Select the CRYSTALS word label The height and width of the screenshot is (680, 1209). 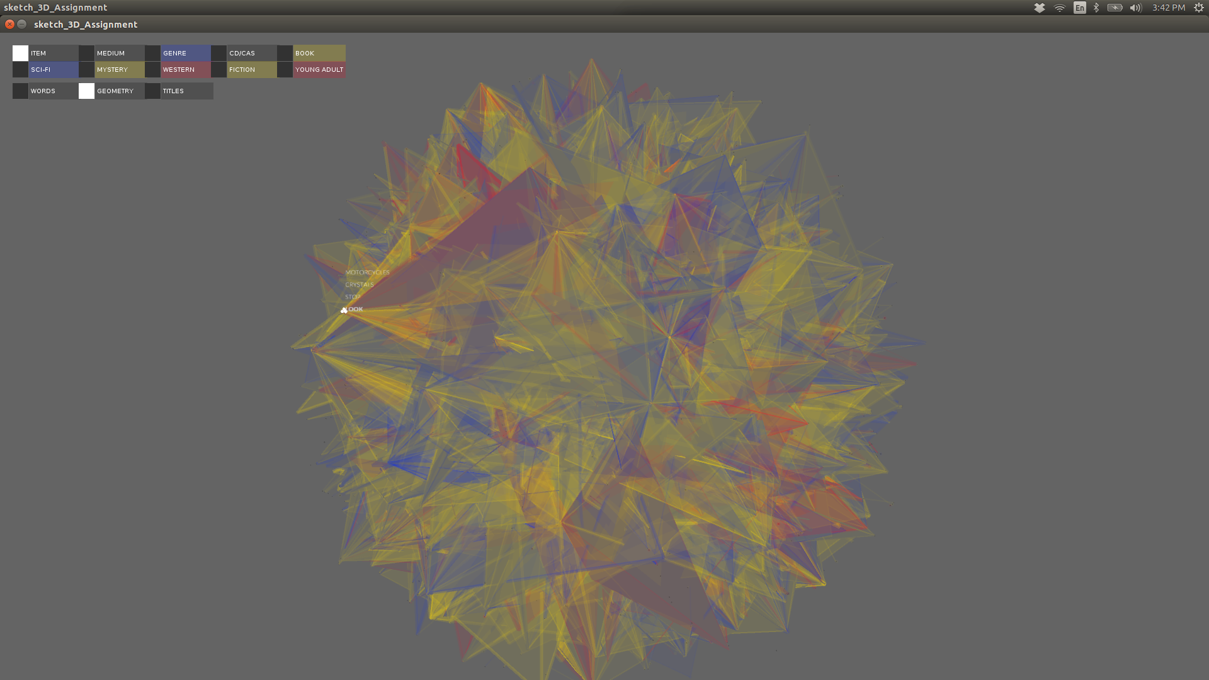[359, 285]
